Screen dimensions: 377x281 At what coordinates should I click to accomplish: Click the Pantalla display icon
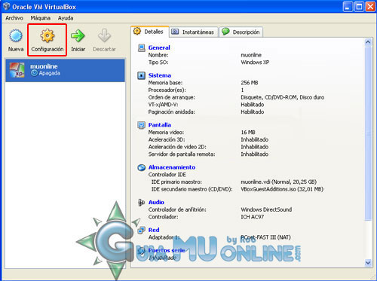click(141, 125)
